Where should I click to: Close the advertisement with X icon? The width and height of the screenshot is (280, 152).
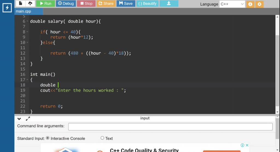tap(247, 145)
